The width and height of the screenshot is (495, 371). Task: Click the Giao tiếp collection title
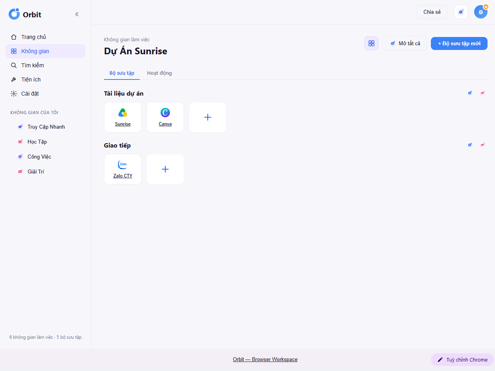[117, 146]
